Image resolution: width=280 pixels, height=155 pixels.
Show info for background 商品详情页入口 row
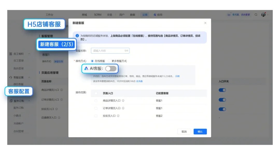pyautogui.click(x=62, y=90)
